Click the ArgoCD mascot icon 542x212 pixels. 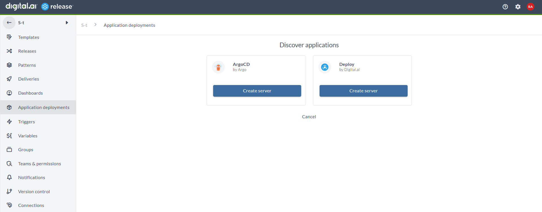(x=218, y=67)
